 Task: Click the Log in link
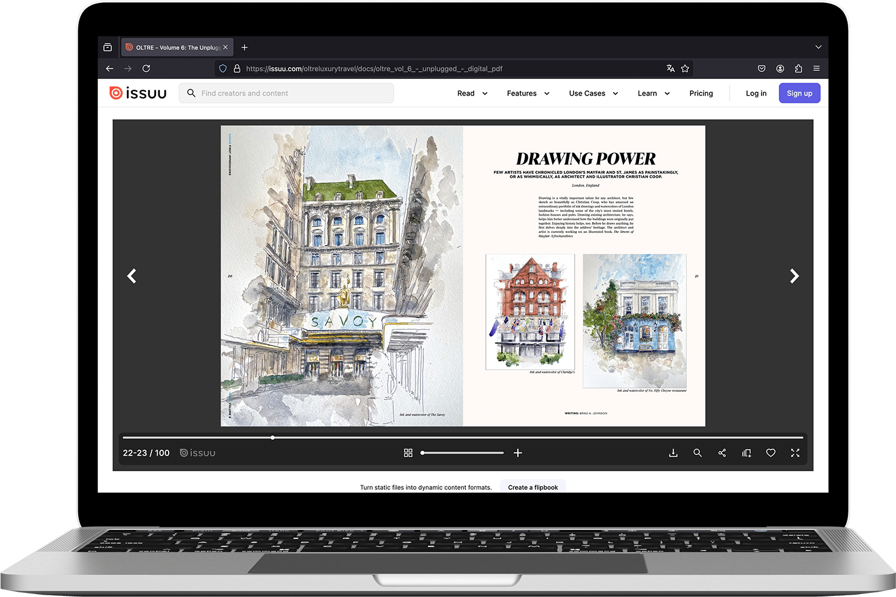click(756, 93)
